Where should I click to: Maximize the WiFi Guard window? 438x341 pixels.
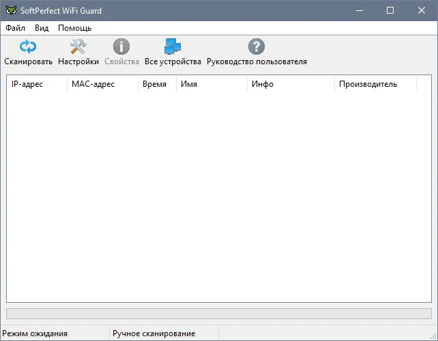pyautogui.click(x=390, y=10)
